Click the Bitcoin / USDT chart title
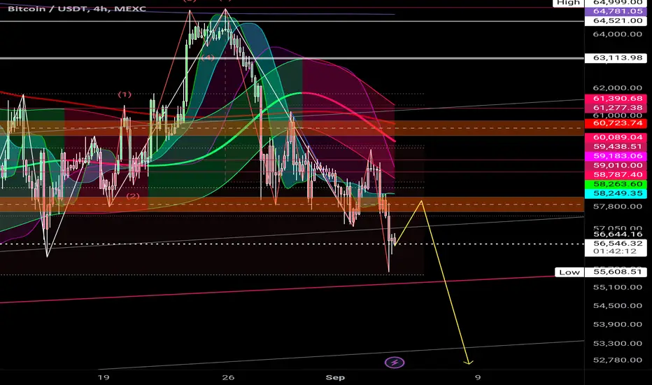The width and height of the screenshot is (652, 385). coord(77,8)
